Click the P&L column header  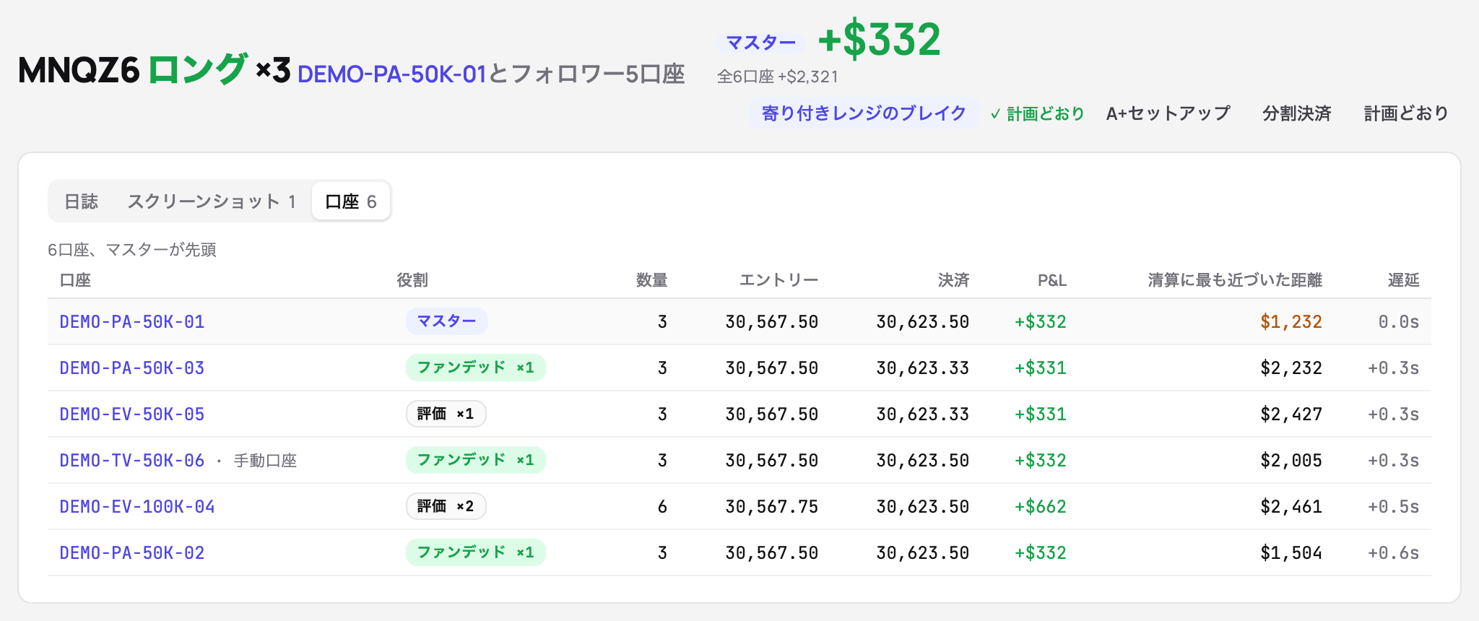point(1052,280)
